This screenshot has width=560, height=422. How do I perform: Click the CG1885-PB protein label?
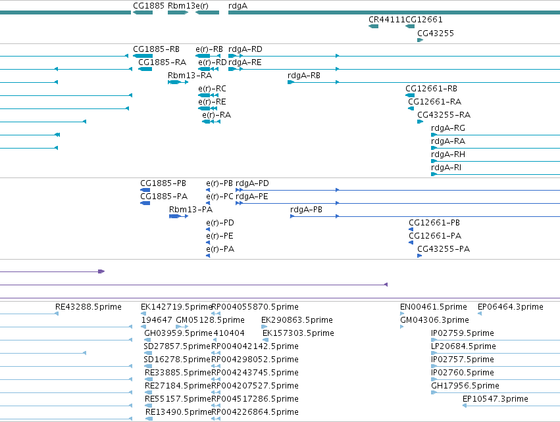[x=163, y=183]
